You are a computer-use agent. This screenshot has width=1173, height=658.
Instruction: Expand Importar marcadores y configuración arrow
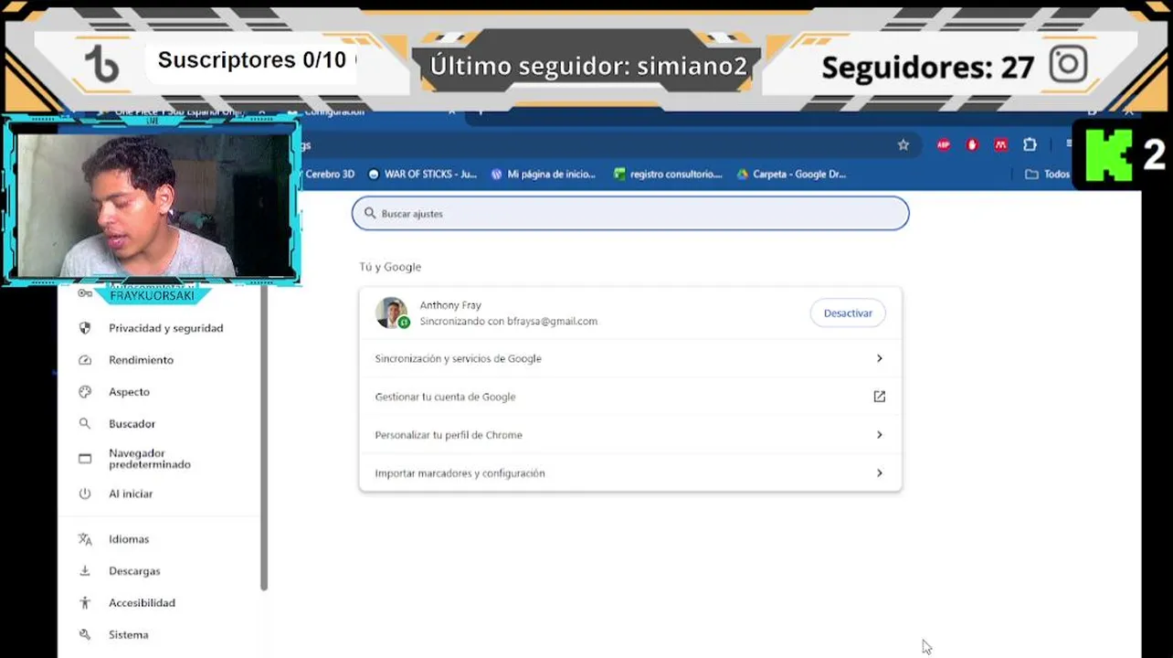click(879, 473)
